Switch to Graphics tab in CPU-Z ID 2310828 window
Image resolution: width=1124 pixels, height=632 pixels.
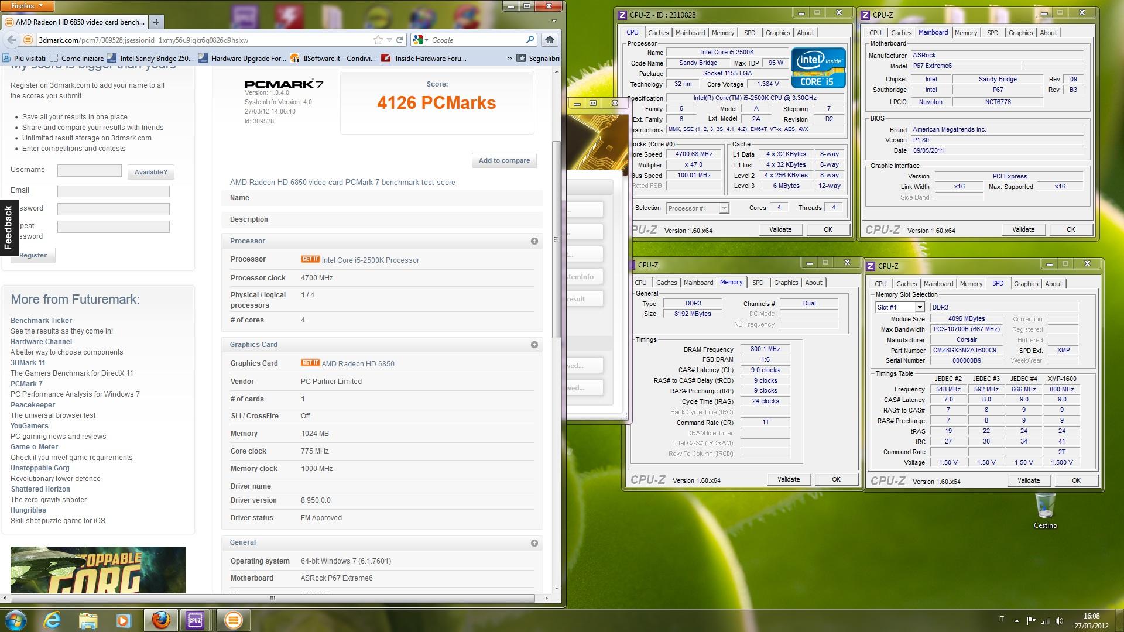click(777, 33)
